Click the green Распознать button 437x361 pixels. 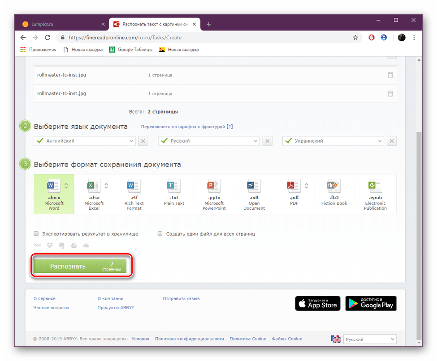80,266
